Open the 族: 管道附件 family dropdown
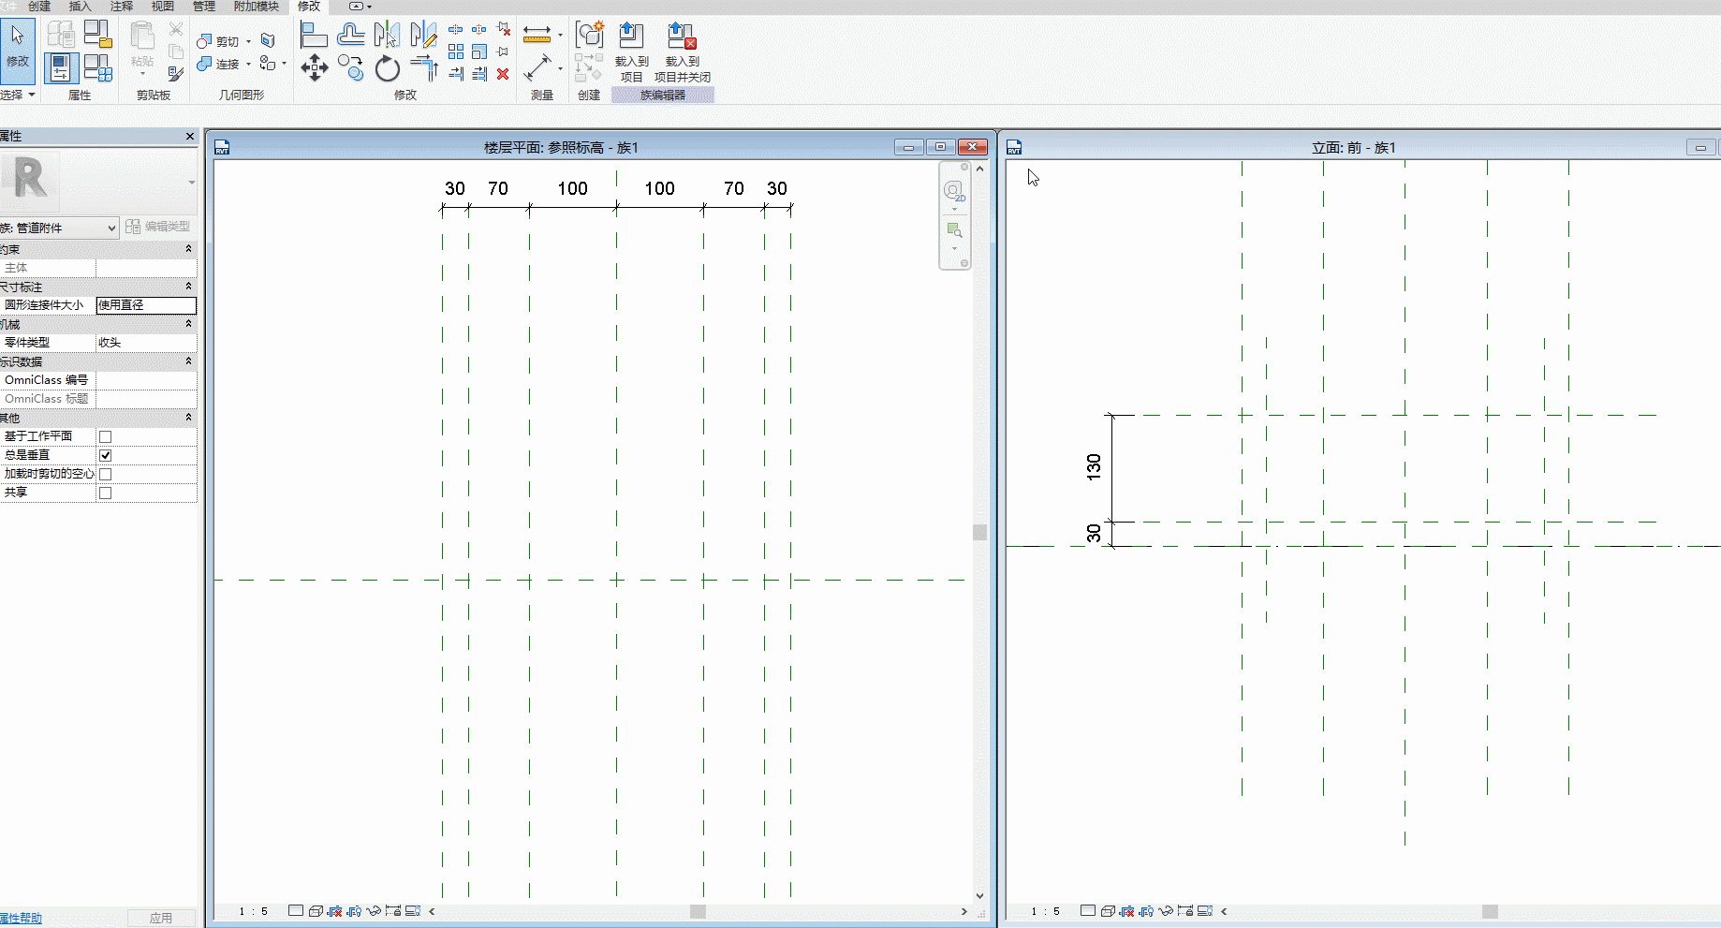Viewport: 1721px width, 928px height. (59, 228)
